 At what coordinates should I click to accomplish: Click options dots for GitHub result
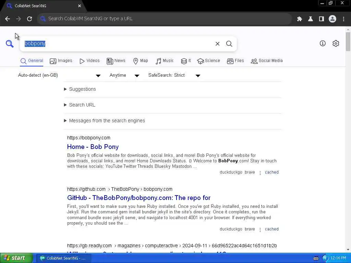[260, 229]
